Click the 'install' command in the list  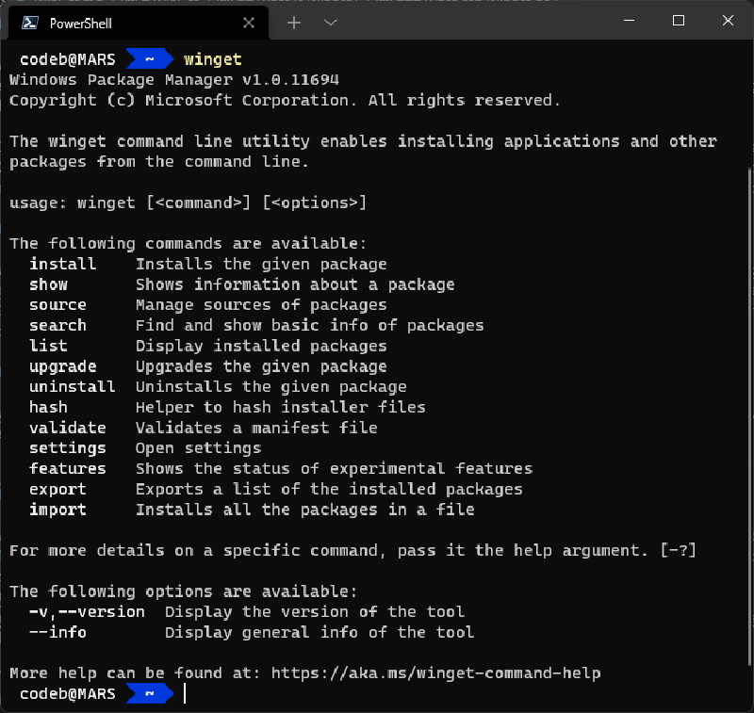62,264
